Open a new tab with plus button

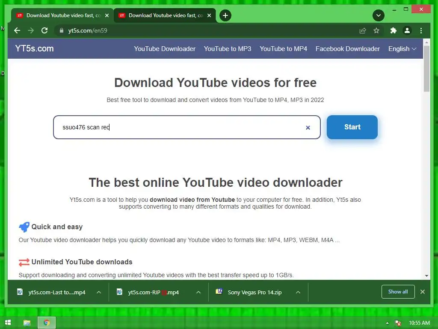(x=225, y=15)
